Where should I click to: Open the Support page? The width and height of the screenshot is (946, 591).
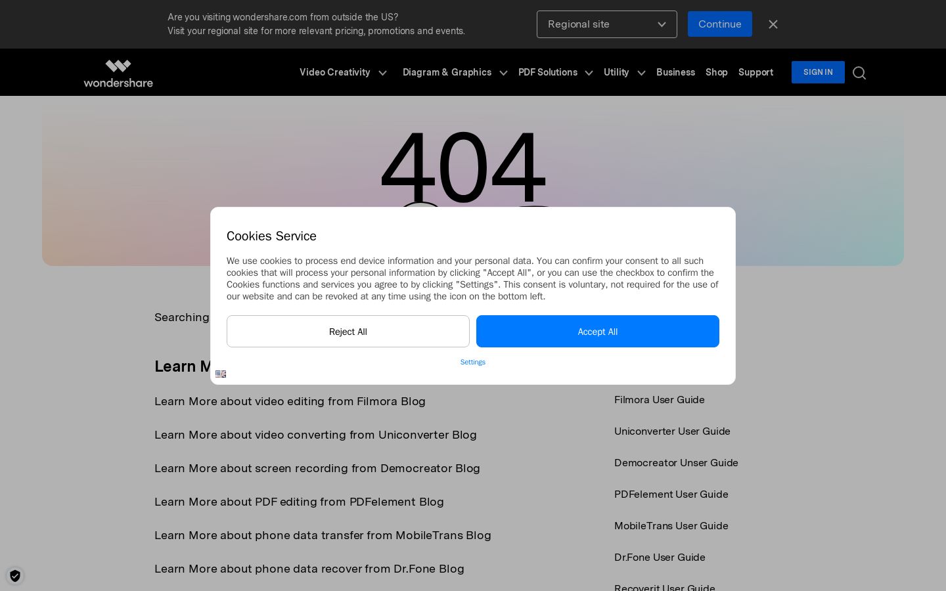pyautogui.click(x=755, y=72)
